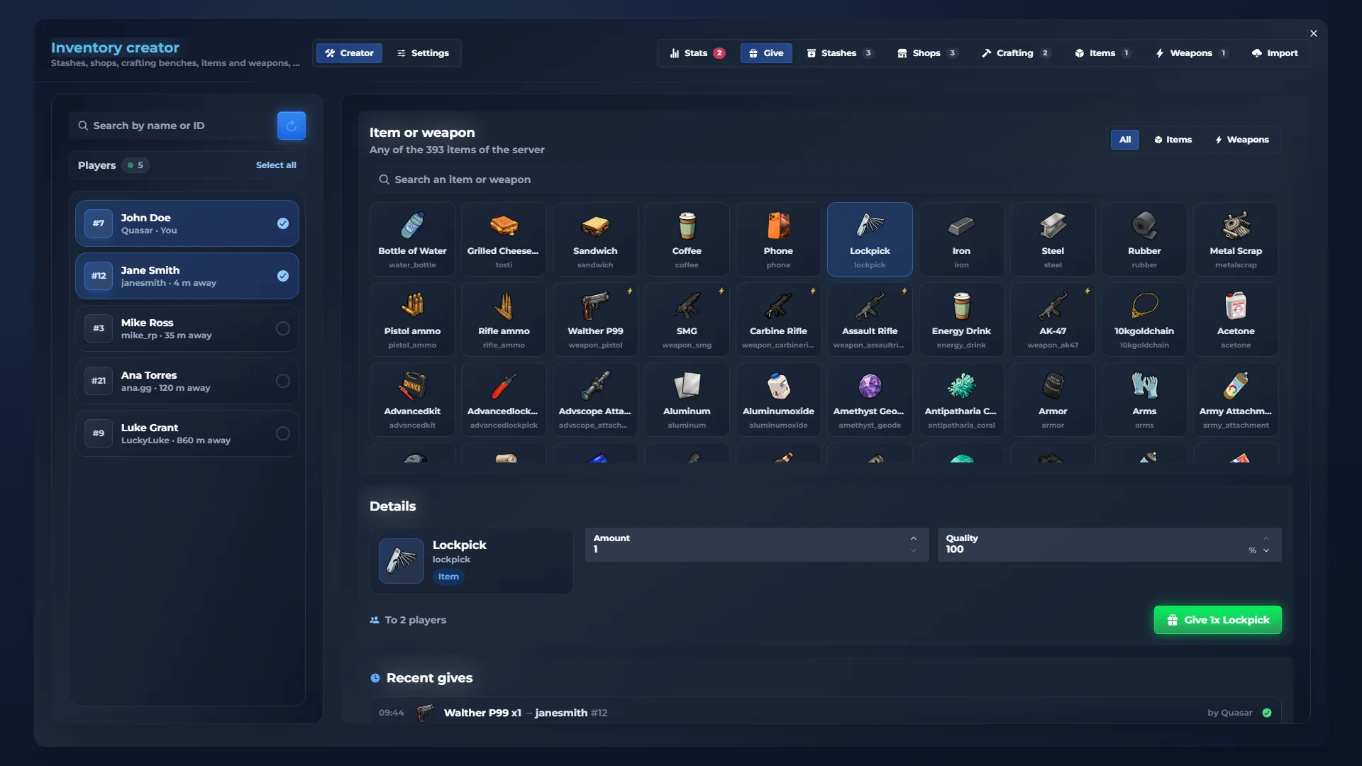Pick the Grilled Cheese tosti item

[504, 239]
